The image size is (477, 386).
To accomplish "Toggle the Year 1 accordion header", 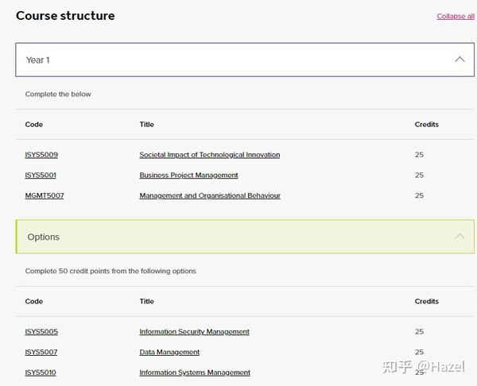I will pyautogui.click(x=245, y=60).
